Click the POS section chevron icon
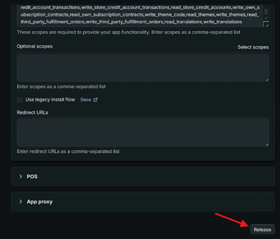280x239 pixels. pos(20,176)
